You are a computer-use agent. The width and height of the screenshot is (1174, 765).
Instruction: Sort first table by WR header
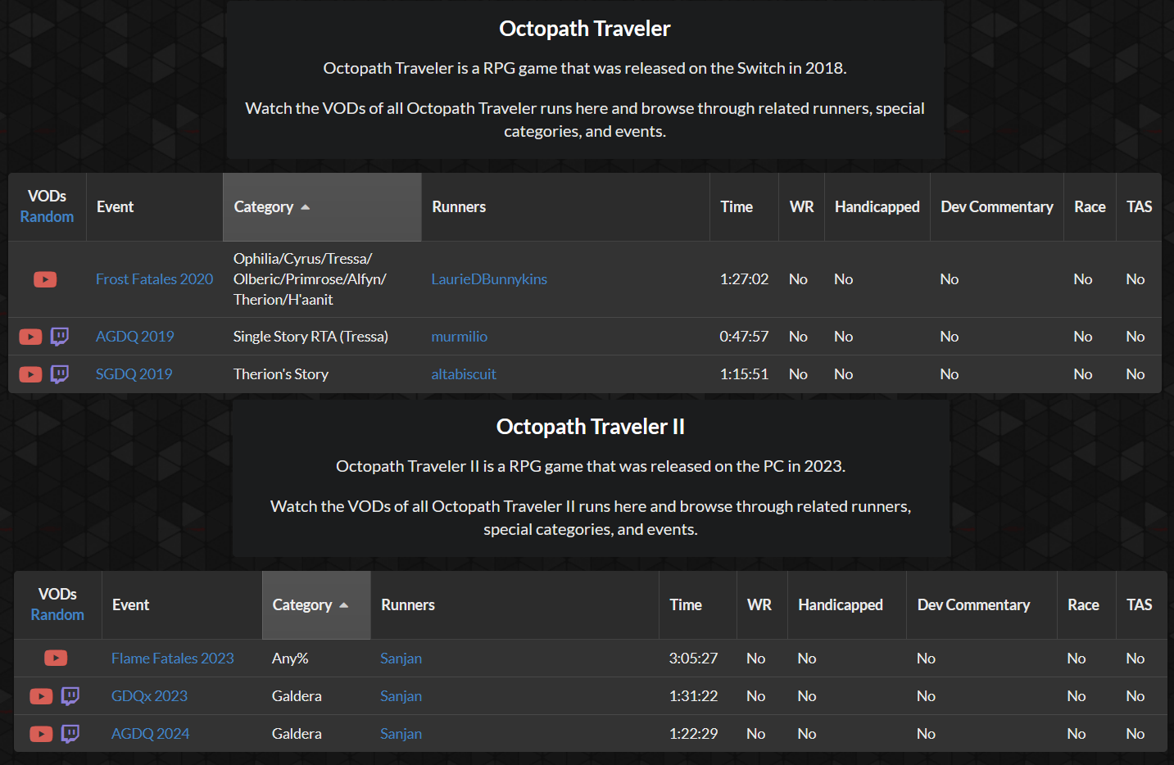click(801, 207)
